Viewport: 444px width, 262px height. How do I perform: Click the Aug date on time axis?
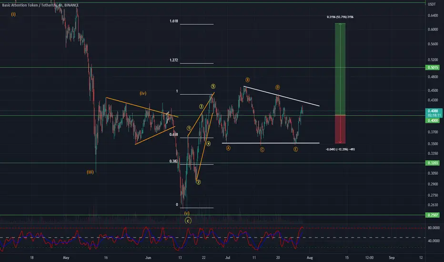[x=310, y=258]
